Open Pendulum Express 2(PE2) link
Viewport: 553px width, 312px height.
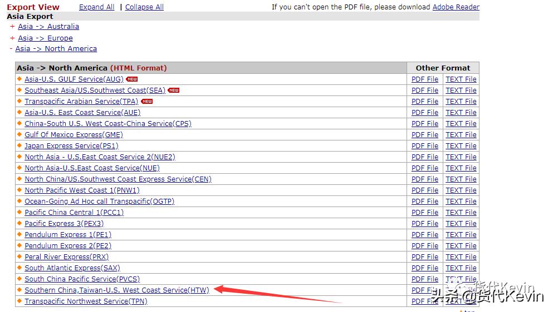(x=68, y=246)
